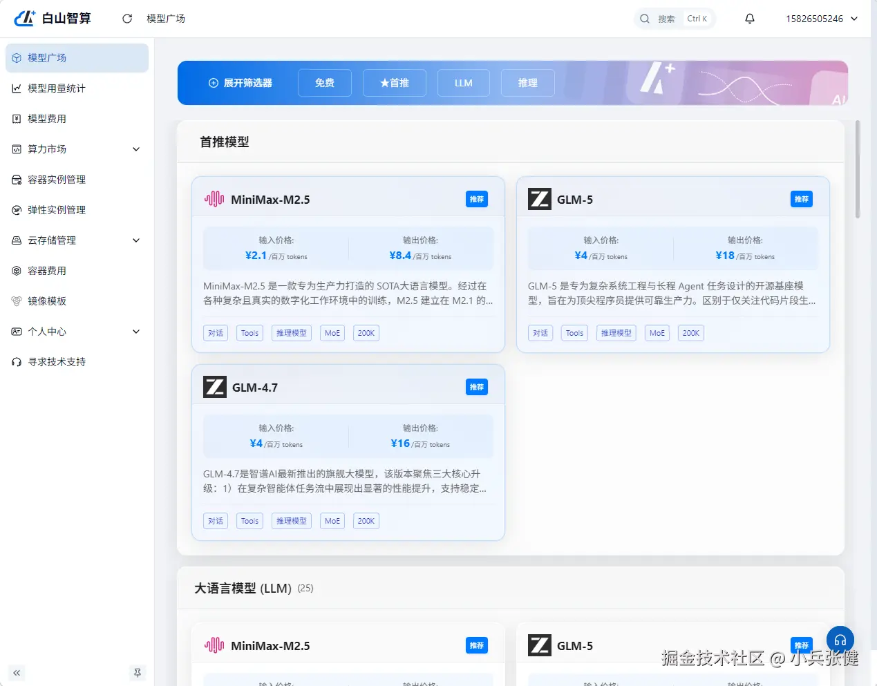
Task: Open the GLM-4.7 card title
Action: pos(255,388)
